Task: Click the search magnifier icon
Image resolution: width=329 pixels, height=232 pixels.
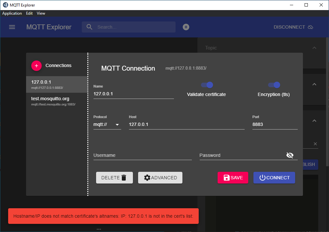Action: (89, 27)
